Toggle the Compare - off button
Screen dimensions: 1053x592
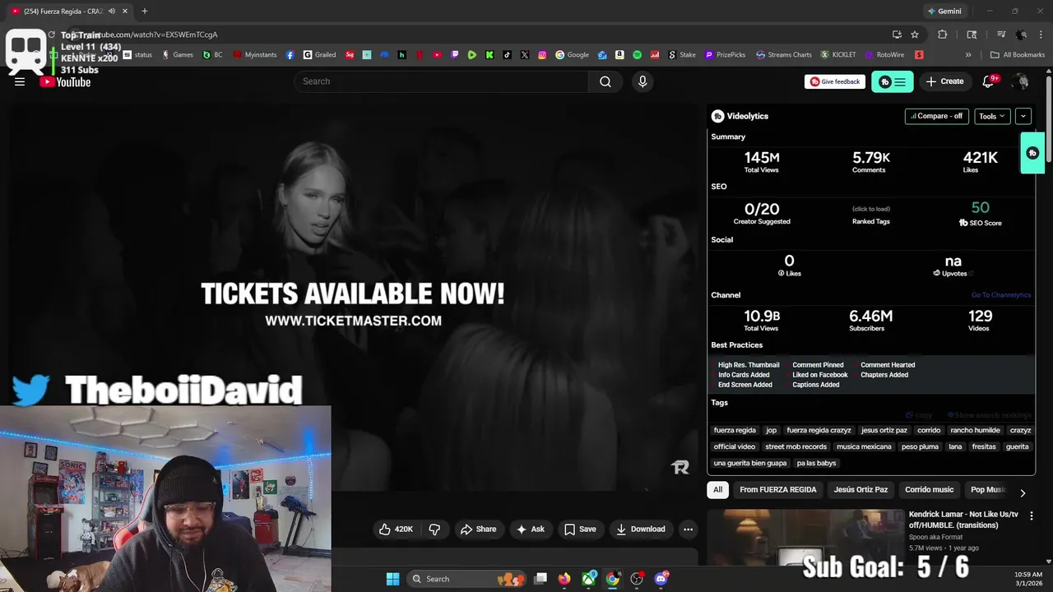936,116
